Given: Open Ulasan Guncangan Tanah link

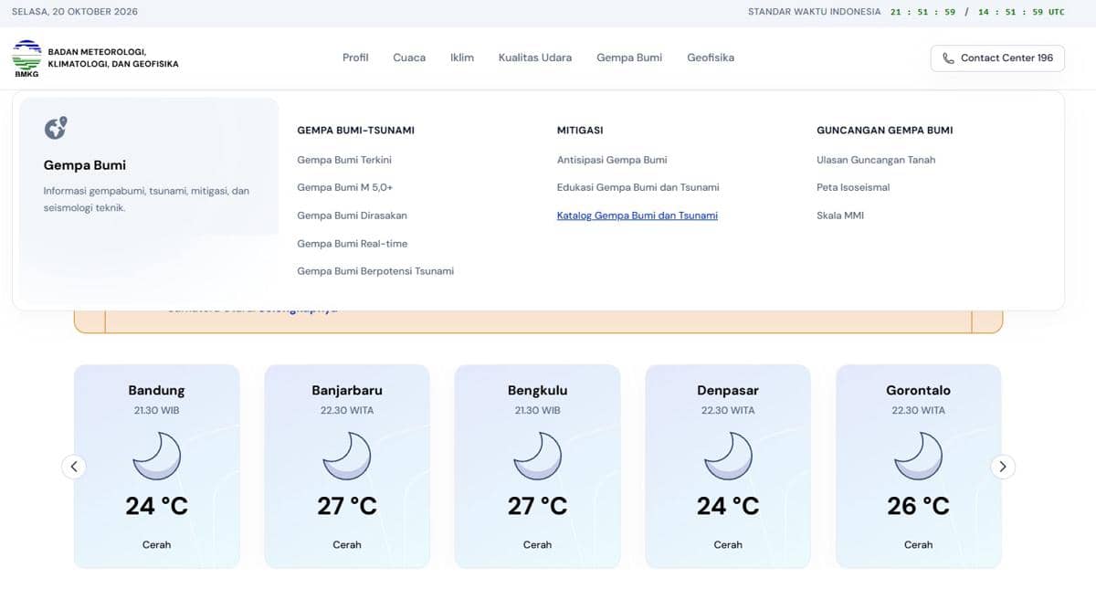Looking at the screenshot, I should click(876, 160).
